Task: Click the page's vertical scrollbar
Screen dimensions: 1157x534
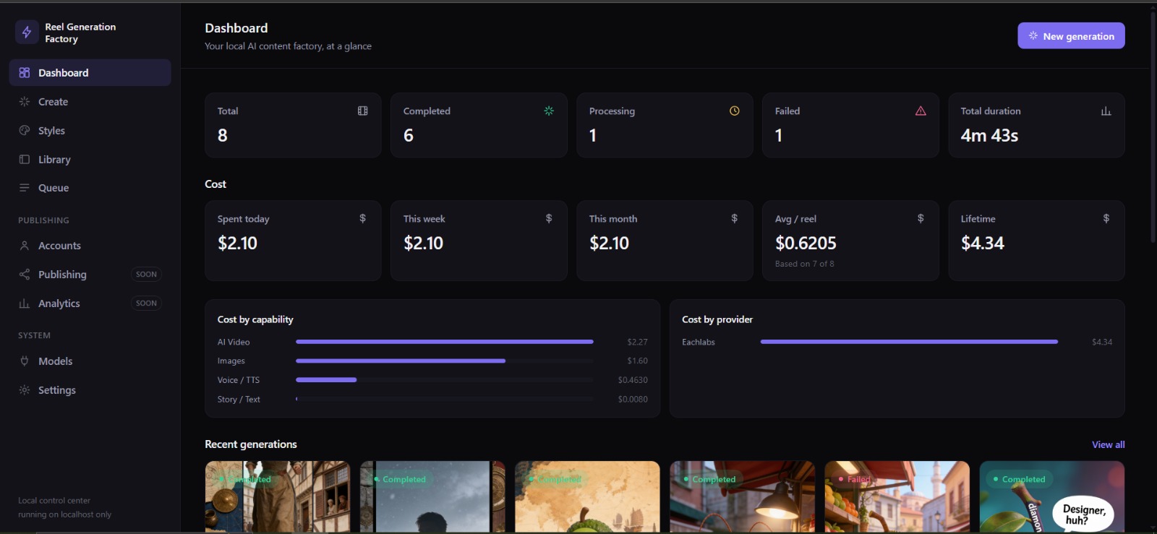Action: point(1153,126)
